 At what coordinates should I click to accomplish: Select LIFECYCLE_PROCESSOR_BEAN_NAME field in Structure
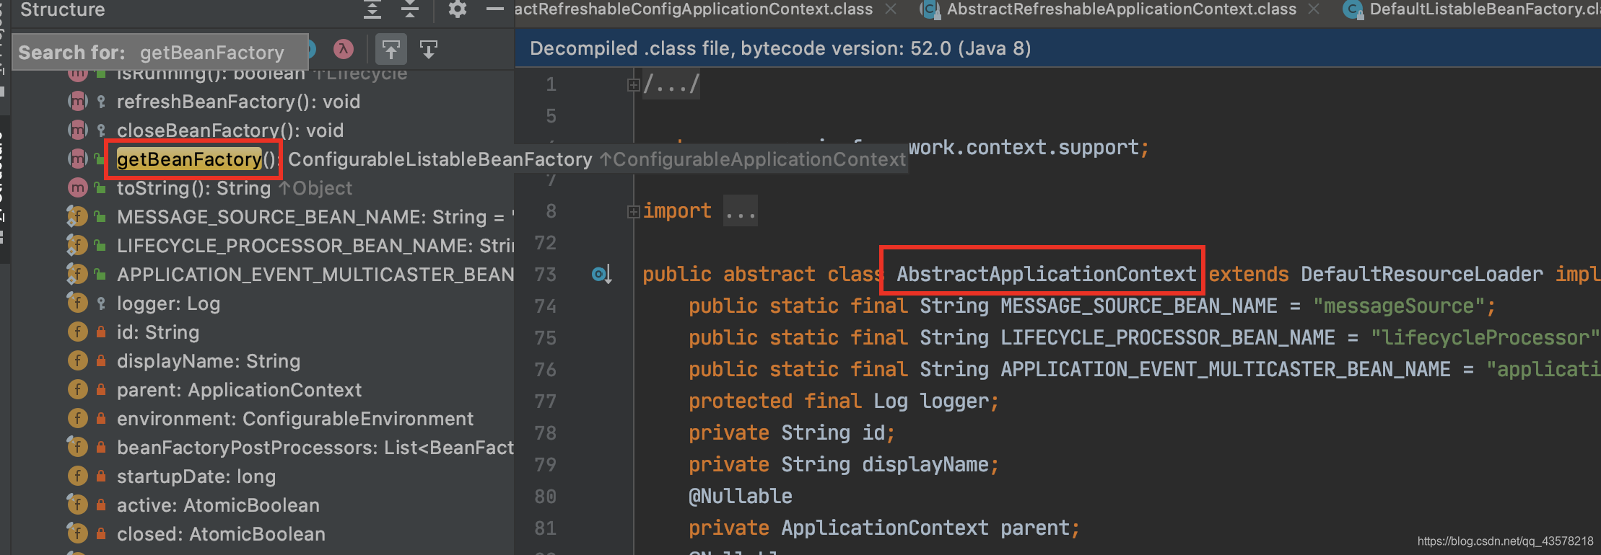[315, 246]
